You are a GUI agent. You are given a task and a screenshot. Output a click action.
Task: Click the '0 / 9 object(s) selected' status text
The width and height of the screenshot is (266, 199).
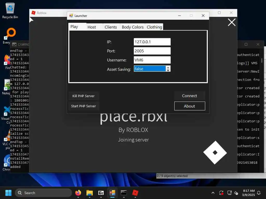(x=172, y=176)
